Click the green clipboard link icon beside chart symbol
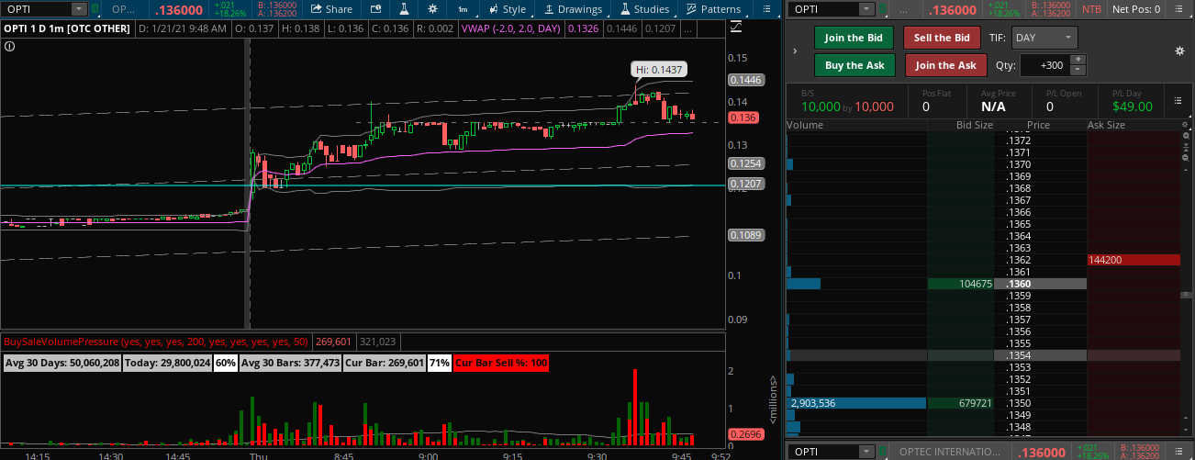 (95, 9)
